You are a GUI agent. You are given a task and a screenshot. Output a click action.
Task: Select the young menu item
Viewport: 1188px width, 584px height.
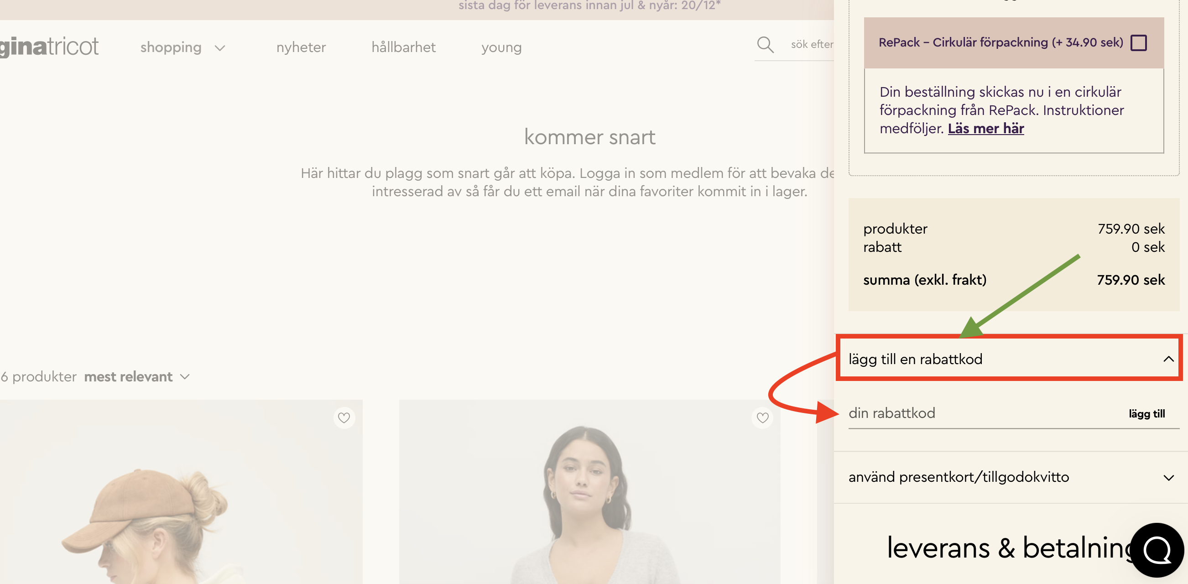(501, 47)
